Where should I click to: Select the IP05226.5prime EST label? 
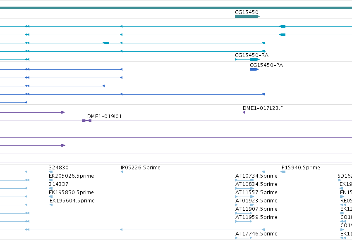[x=141, y=168]
